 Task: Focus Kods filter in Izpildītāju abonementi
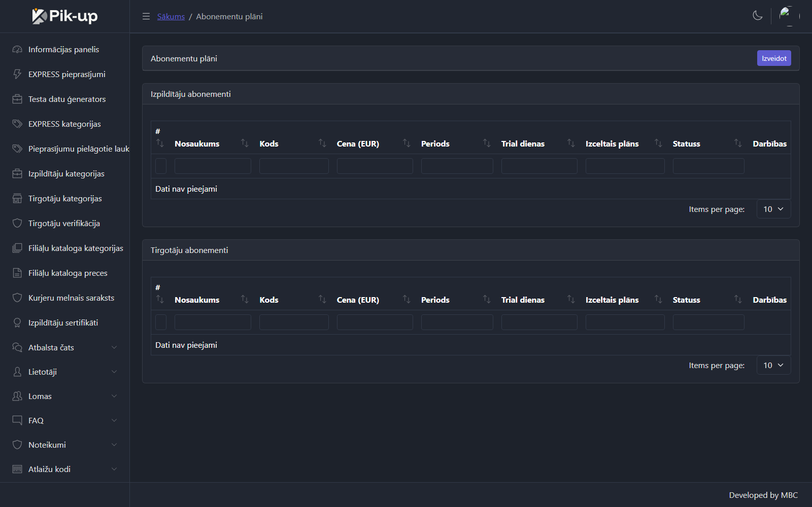click(294, 166)
